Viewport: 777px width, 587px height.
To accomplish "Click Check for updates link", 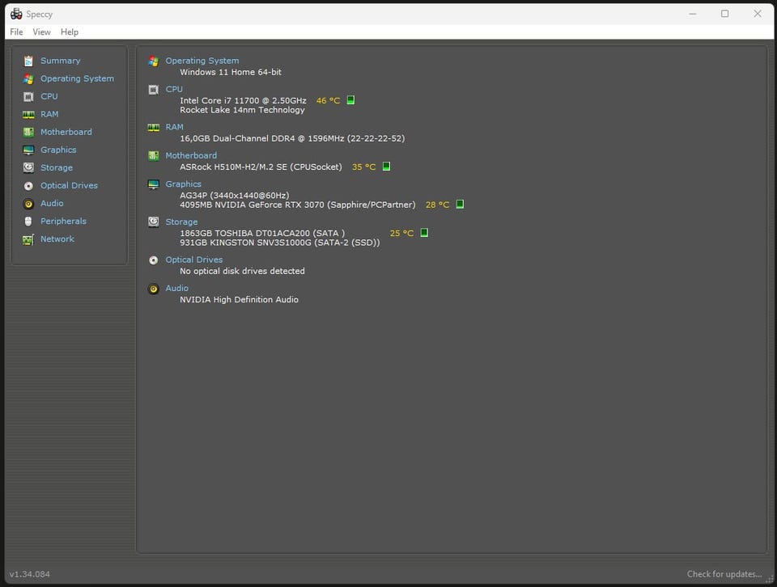I will (724, 574).
